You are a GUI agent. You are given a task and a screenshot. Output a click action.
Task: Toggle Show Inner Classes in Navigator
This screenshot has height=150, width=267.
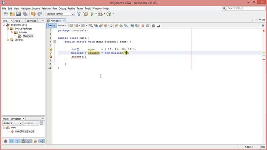29,141
